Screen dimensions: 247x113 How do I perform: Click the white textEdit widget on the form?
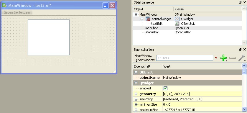click(x=49, y=37)
